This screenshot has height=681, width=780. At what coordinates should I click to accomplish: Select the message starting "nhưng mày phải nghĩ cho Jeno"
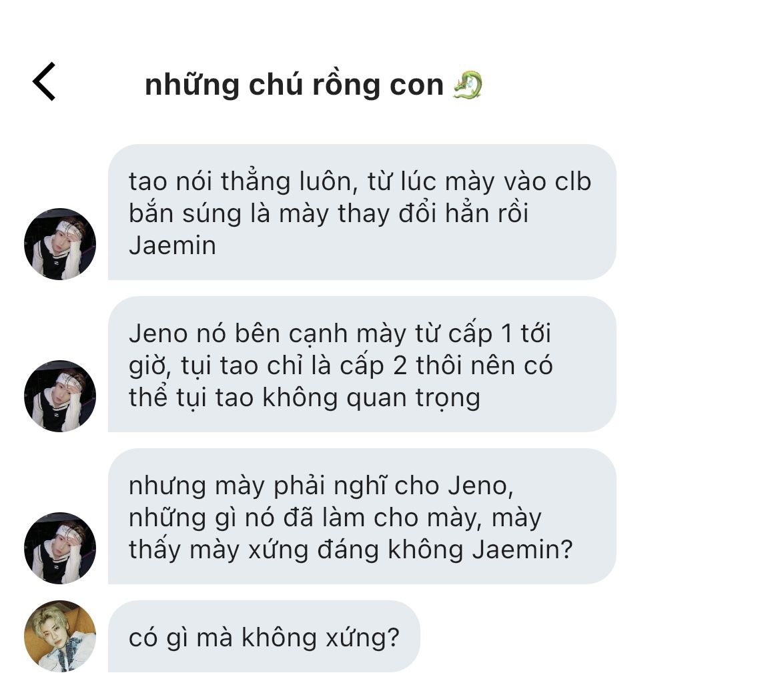click(362, 516)
